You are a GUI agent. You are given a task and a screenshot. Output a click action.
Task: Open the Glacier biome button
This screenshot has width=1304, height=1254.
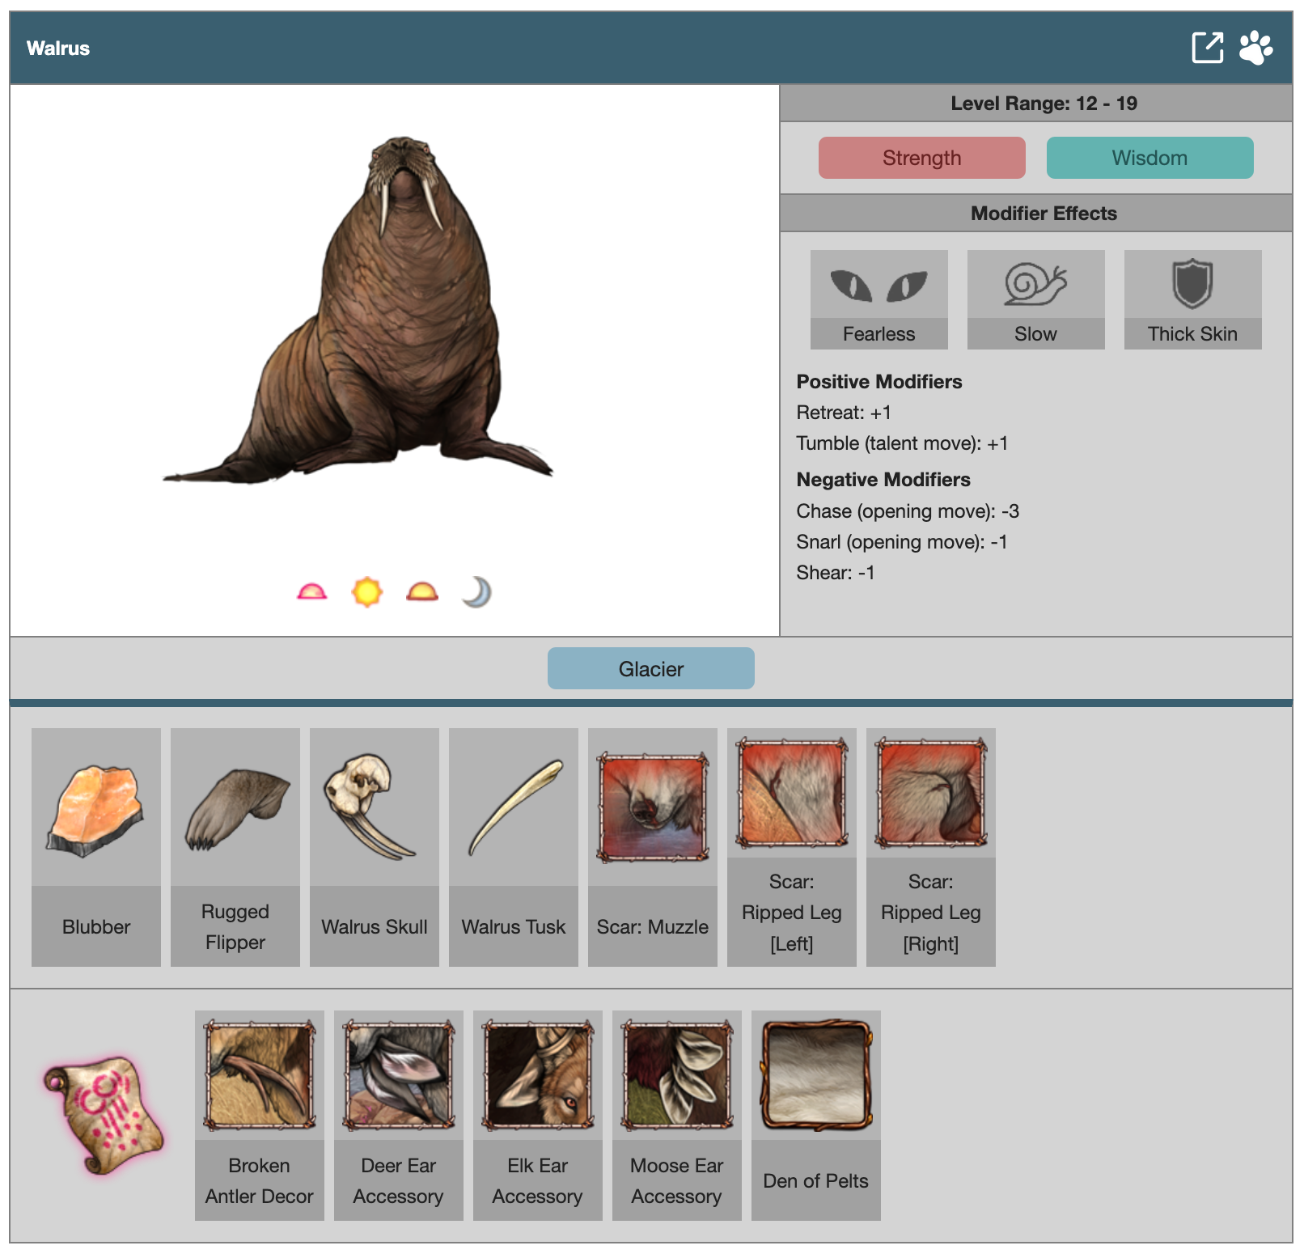(x=650, y=669)
